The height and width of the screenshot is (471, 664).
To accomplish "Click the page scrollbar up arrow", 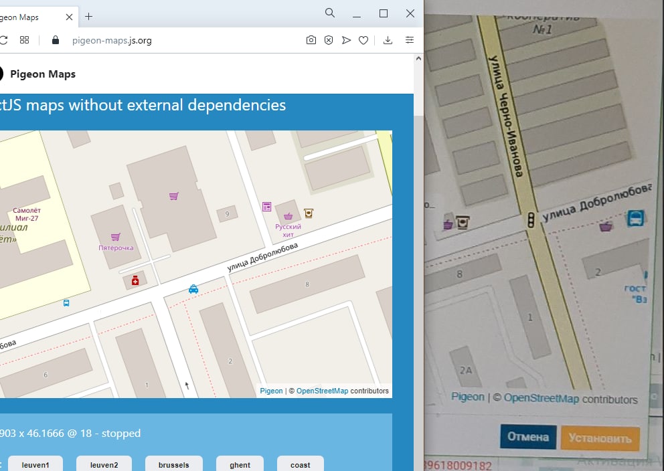I will [418, 59].
